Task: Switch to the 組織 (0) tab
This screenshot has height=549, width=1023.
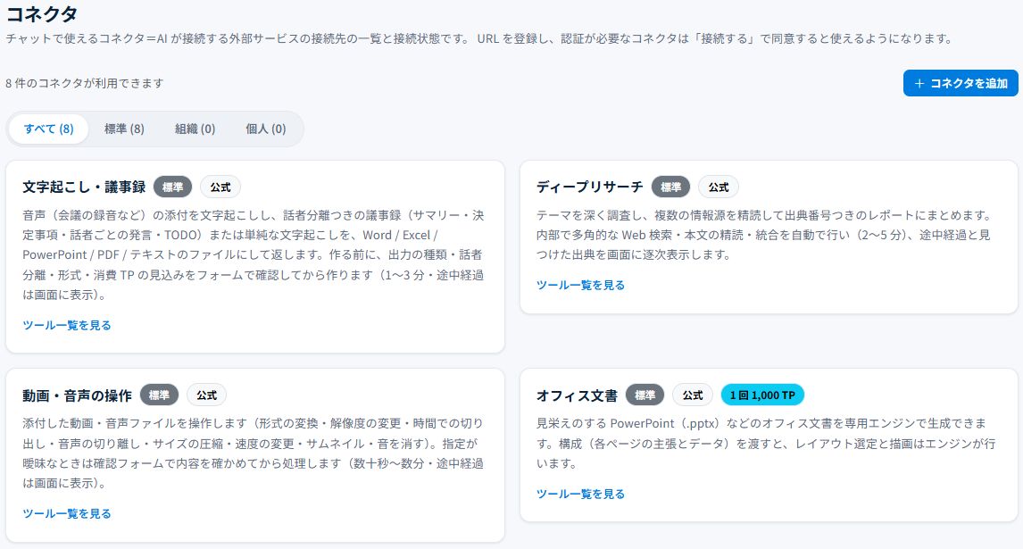Action: [195, 129]
